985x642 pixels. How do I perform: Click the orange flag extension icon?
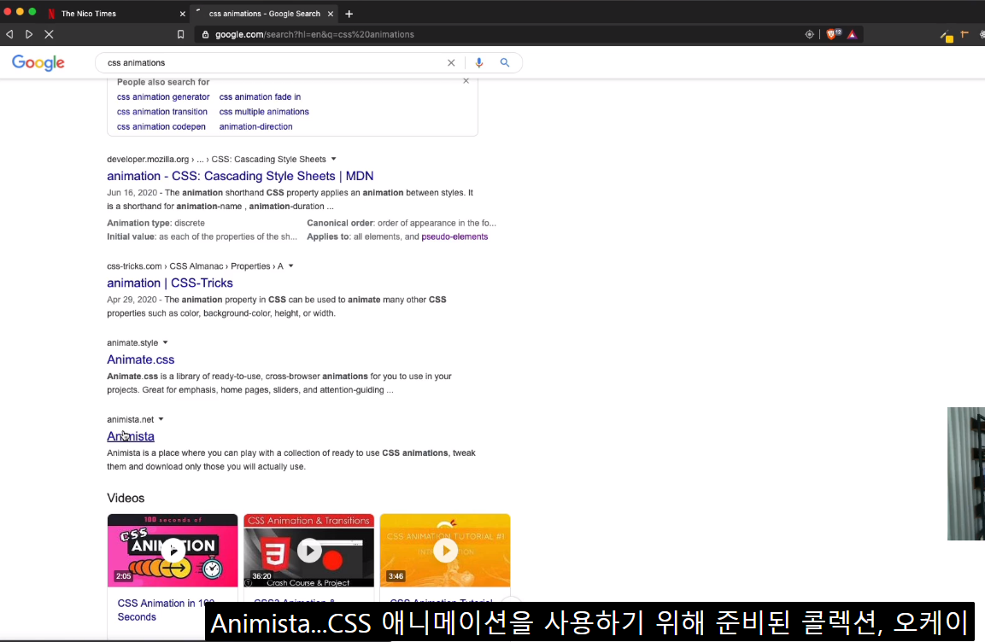(964, 34)
